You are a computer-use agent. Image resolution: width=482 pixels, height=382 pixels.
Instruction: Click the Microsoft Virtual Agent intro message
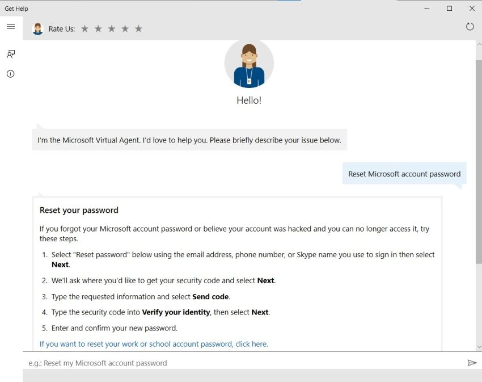(189, 140)
